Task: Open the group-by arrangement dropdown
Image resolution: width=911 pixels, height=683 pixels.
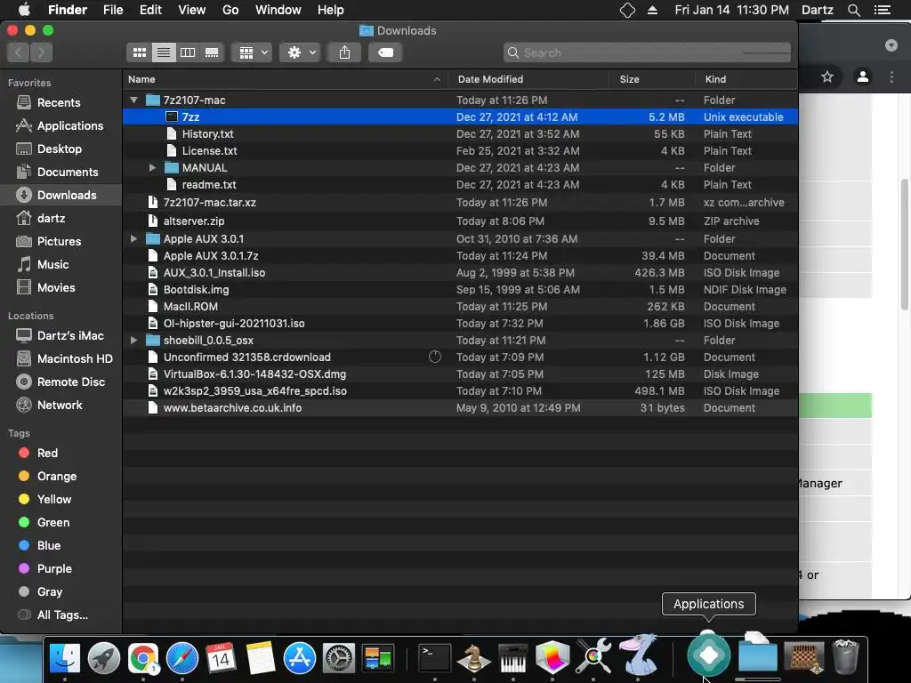Action: pos(252,52)
